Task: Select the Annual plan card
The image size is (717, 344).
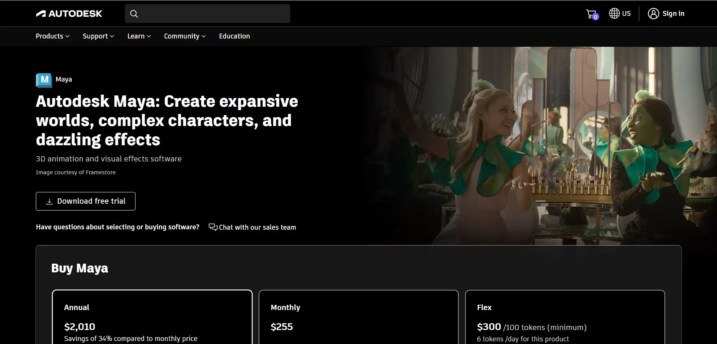Action: (152, 317)
